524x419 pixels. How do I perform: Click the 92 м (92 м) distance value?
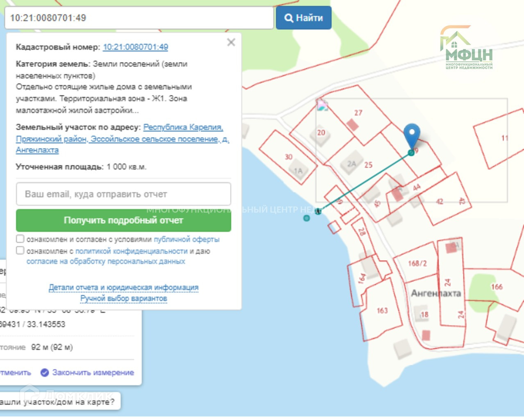pos(52,347)
